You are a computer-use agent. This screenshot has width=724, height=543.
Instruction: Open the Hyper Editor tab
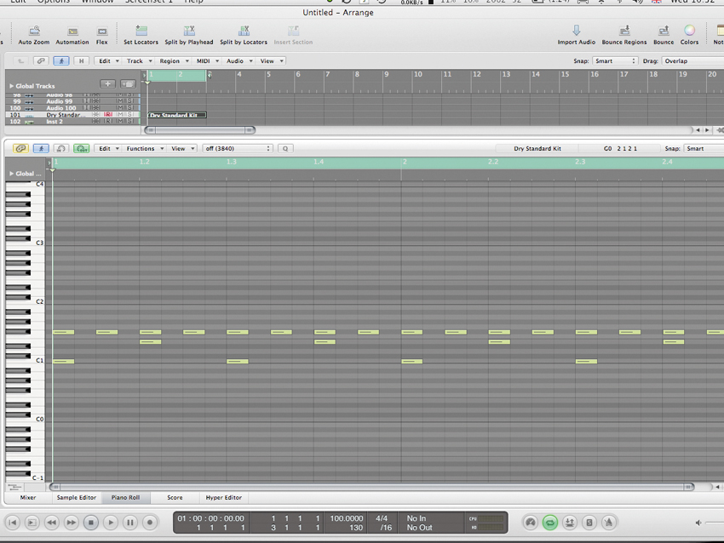(223, 497)
